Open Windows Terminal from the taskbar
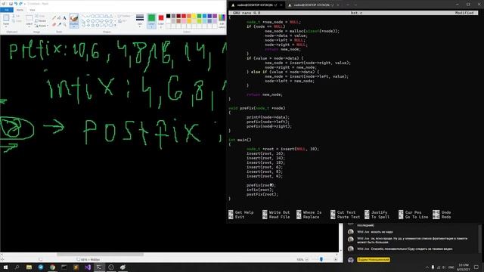Viewport: 484px width, 272px height. click(99, 267)
